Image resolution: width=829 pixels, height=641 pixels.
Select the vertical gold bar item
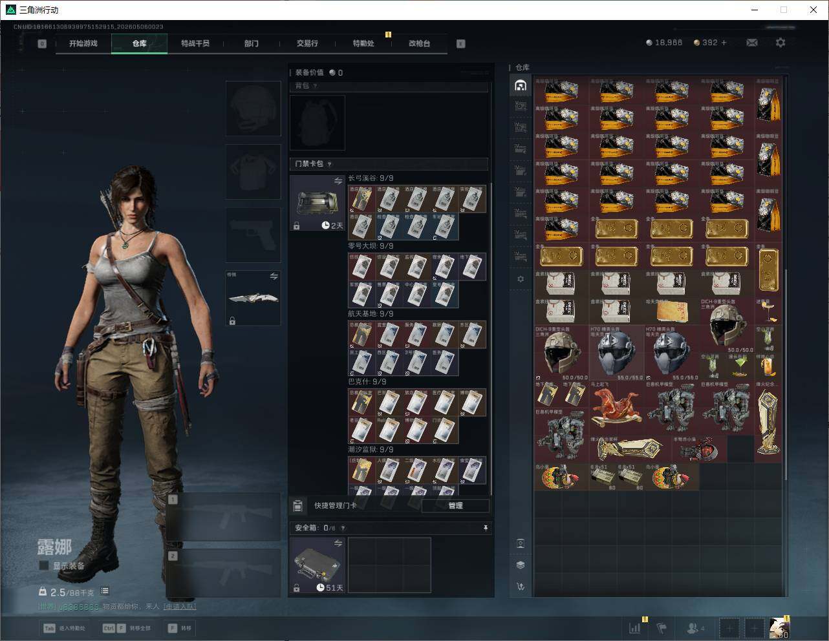click(768, 269)
